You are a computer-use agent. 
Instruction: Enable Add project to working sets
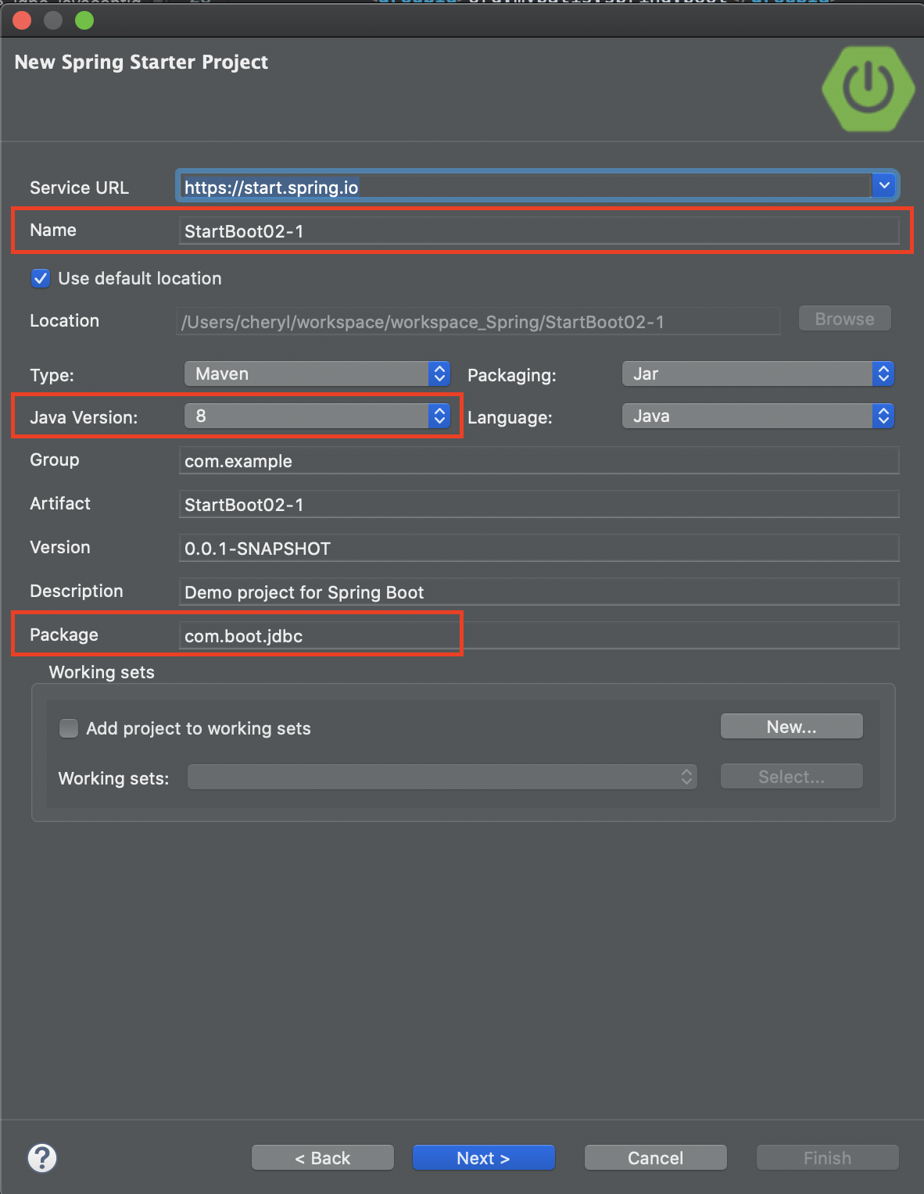69,728
